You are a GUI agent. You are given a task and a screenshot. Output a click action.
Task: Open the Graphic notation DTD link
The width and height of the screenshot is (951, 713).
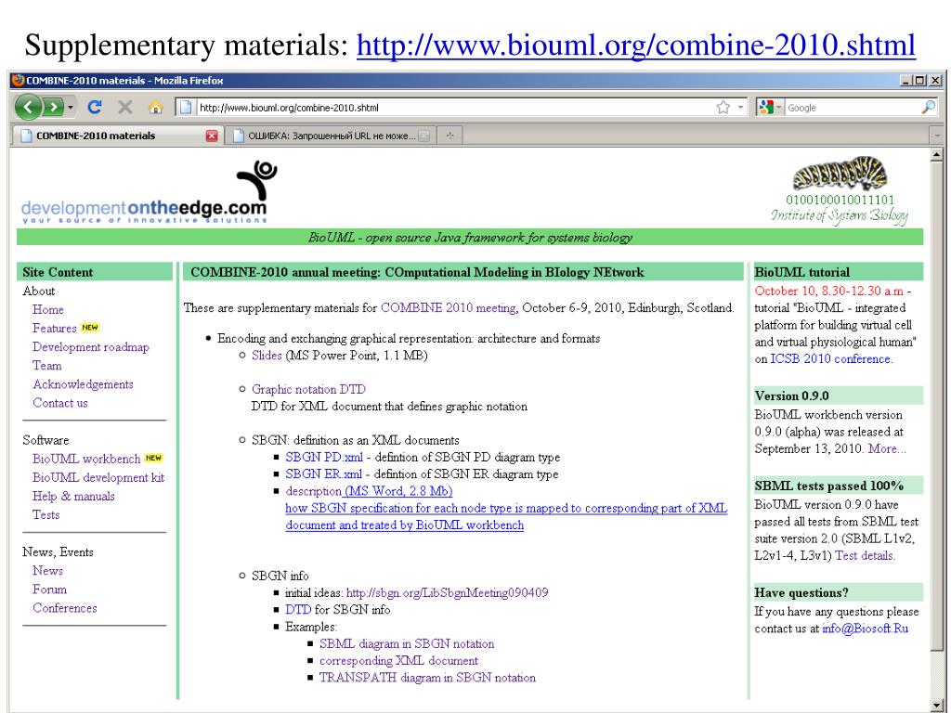[308, 389]
